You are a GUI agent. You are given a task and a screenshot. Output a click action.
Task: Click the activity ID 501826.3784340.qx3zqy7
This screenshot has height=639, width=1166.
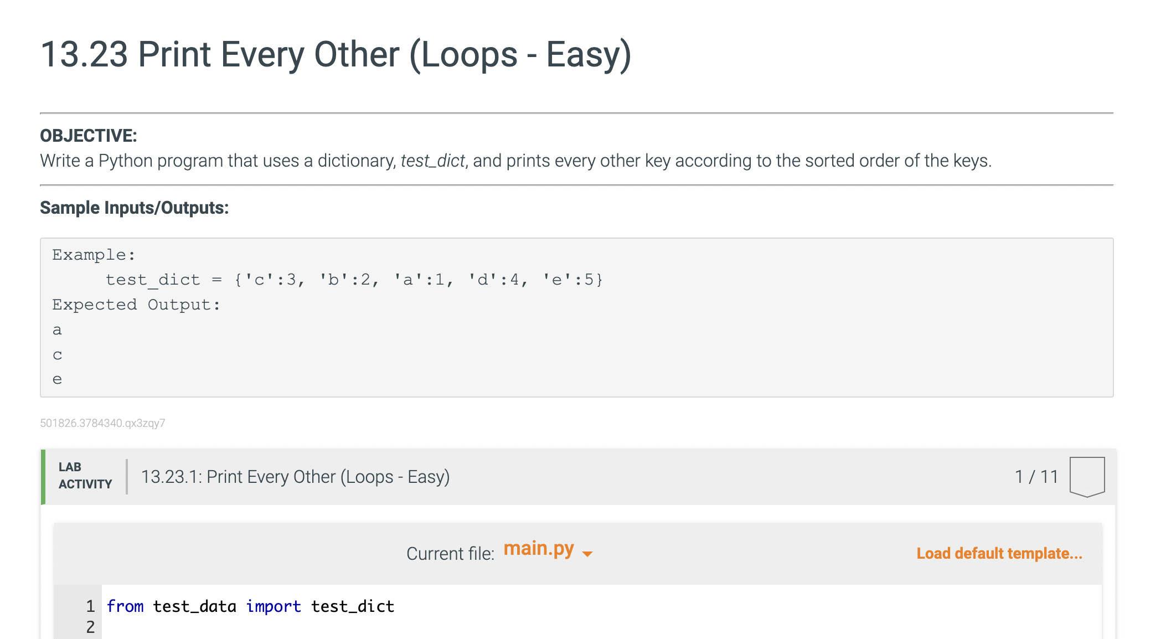point(102,423)
